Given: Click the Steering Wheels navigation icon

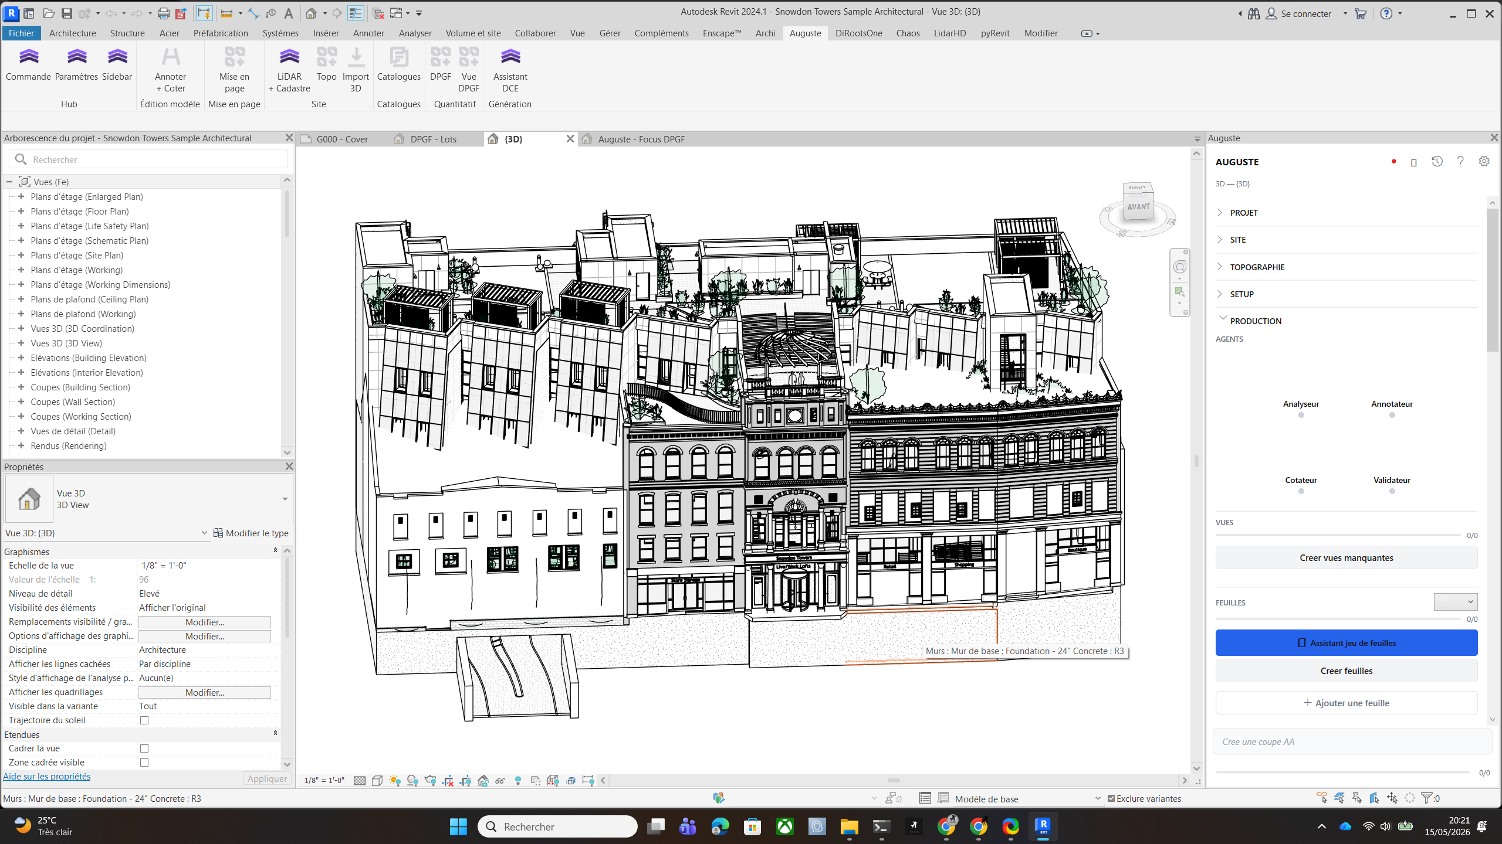Looking at the screenshot, I should click(x=1179, y=267).
